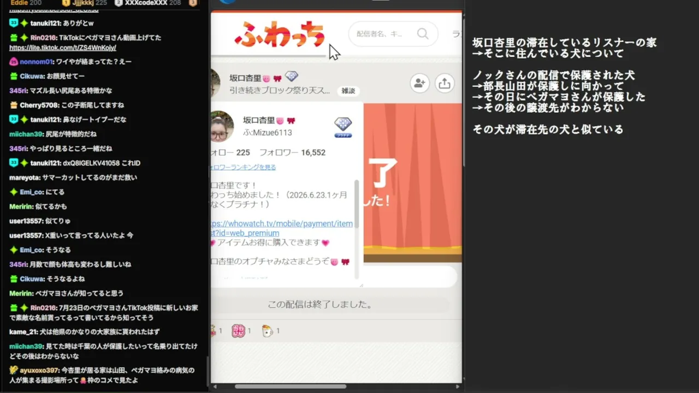Click the note line 坂口杏里の滞在しているリスナーの家

click(565, 43)
